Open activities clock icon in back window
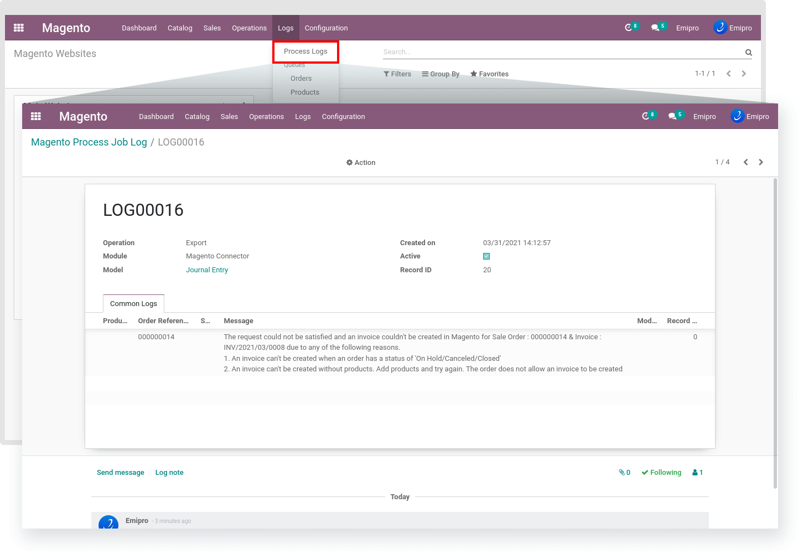This screenshot has width=803, height=554. 628,28
